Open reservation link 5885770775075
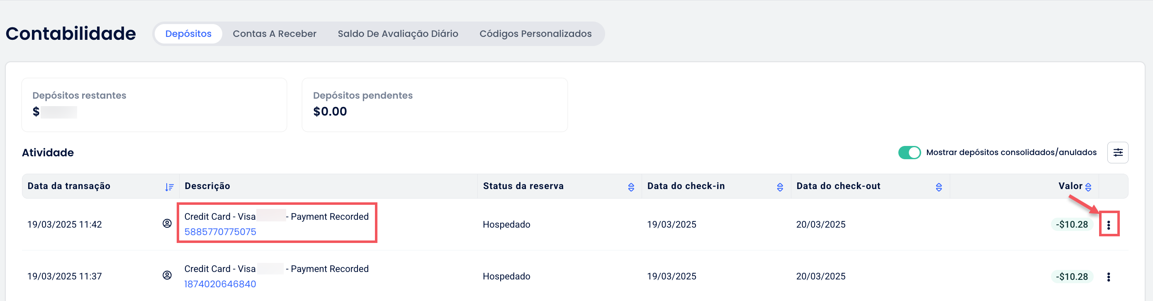 220,232
